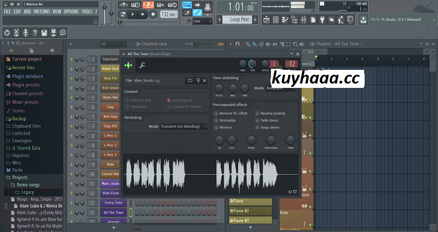Click the POGO knob

251,140
